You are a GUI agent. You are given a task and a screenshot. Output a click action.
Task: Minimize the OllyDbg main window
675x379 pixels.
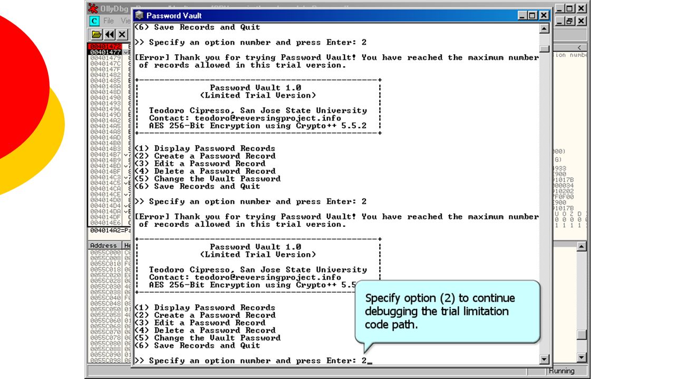pyautogui.click(x=560, y=8)
